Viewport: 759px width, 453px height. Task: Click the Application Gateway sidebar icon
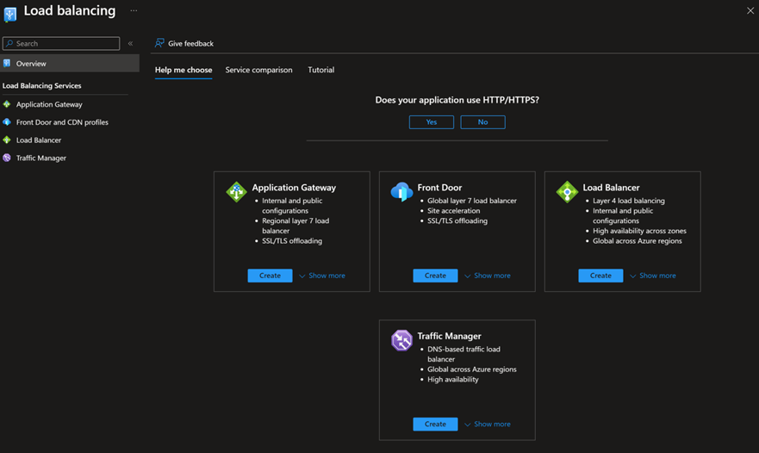pos(7,104)
